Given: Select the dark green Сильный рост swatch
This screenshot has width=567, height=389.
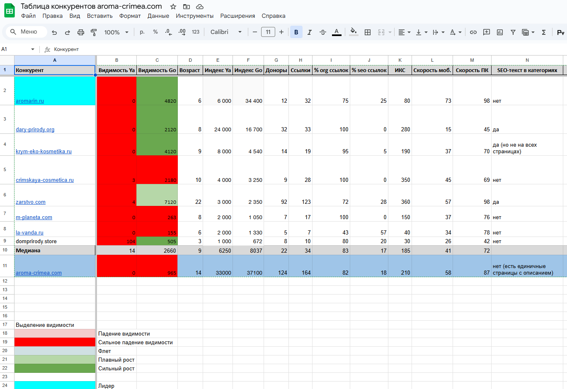Looking at the screenshot, I should click(55, 368).
